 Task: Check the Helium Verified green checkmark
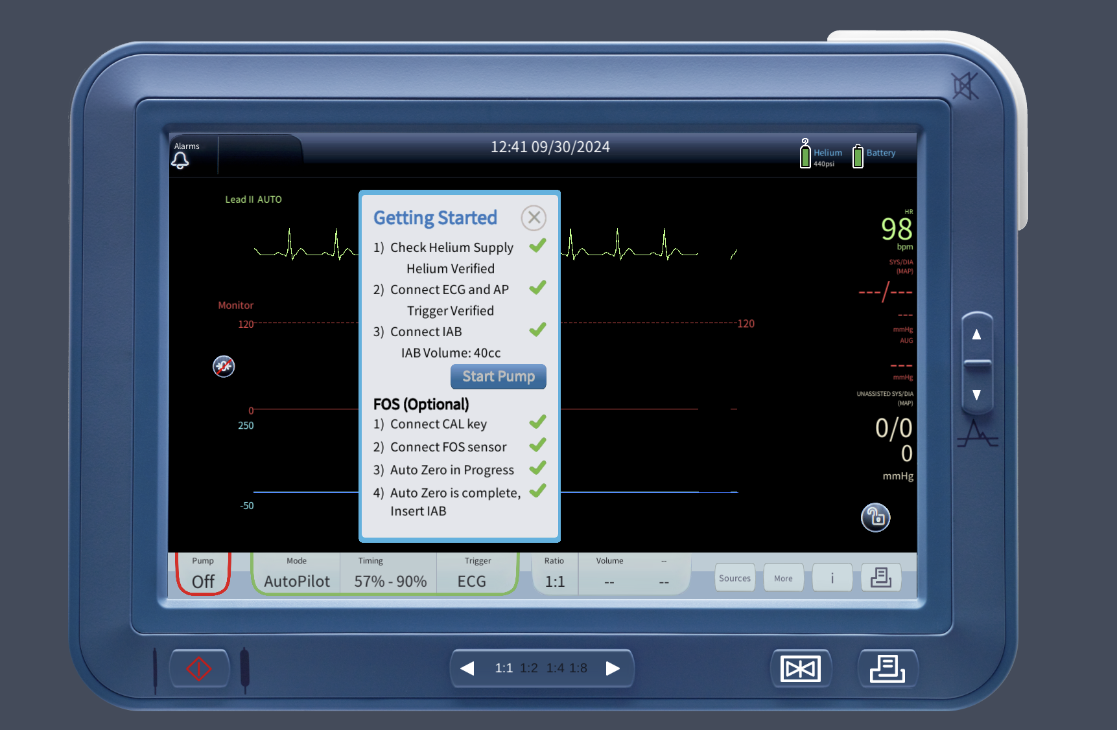coord(537,245)
